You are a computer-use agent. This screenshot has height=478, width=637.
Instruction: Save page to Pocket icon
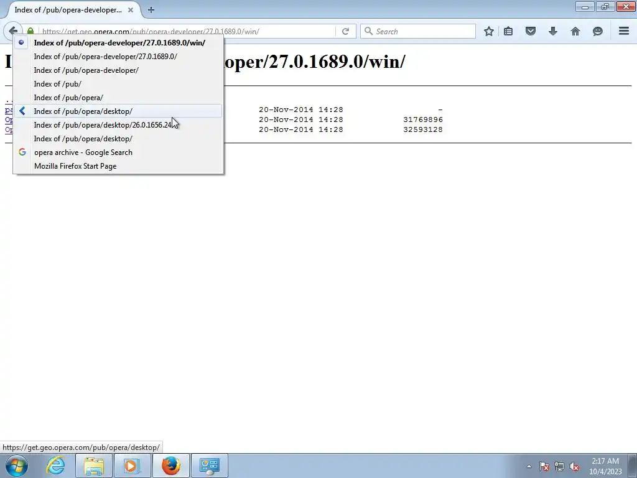click(531, 31)
